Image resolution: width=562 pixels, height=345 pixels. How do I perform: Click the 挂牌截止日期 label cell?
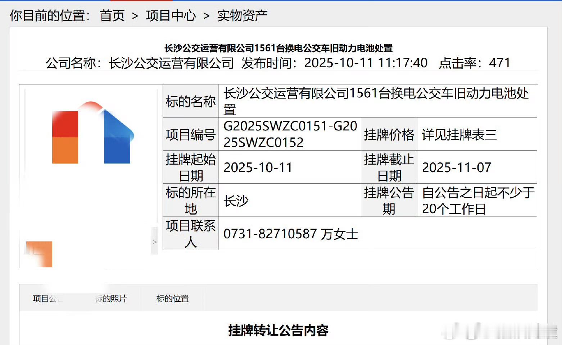pos(389,167)
